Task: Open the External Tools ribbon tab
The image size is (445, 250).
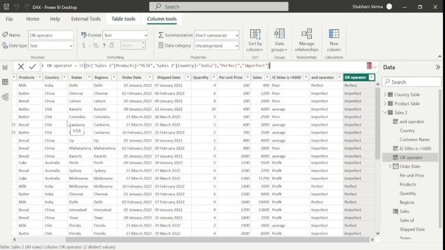Action: pyautogui.click(x=86, y=19)
